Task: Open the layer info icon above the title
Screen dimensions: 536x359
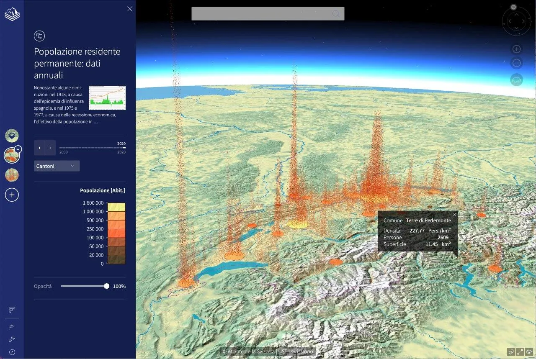Action: 39,36
